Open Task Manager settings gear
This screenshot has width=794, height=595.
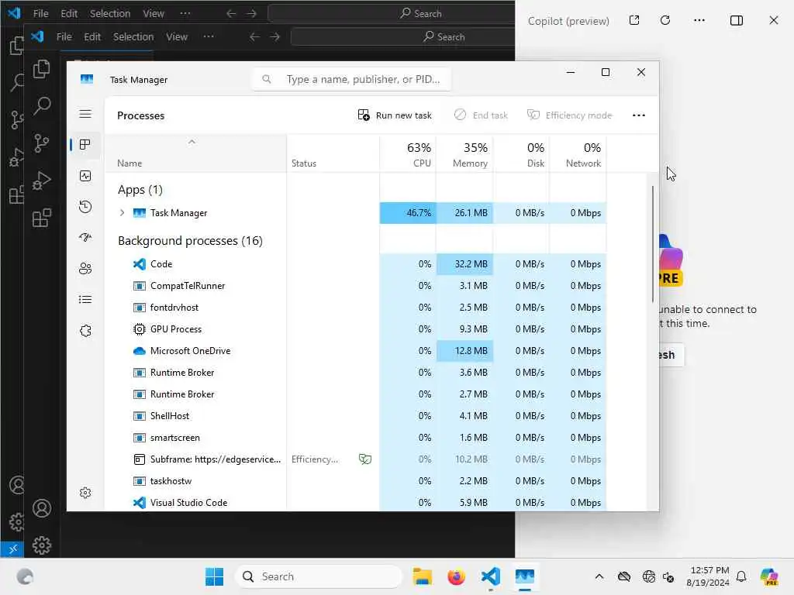(85, 493)
